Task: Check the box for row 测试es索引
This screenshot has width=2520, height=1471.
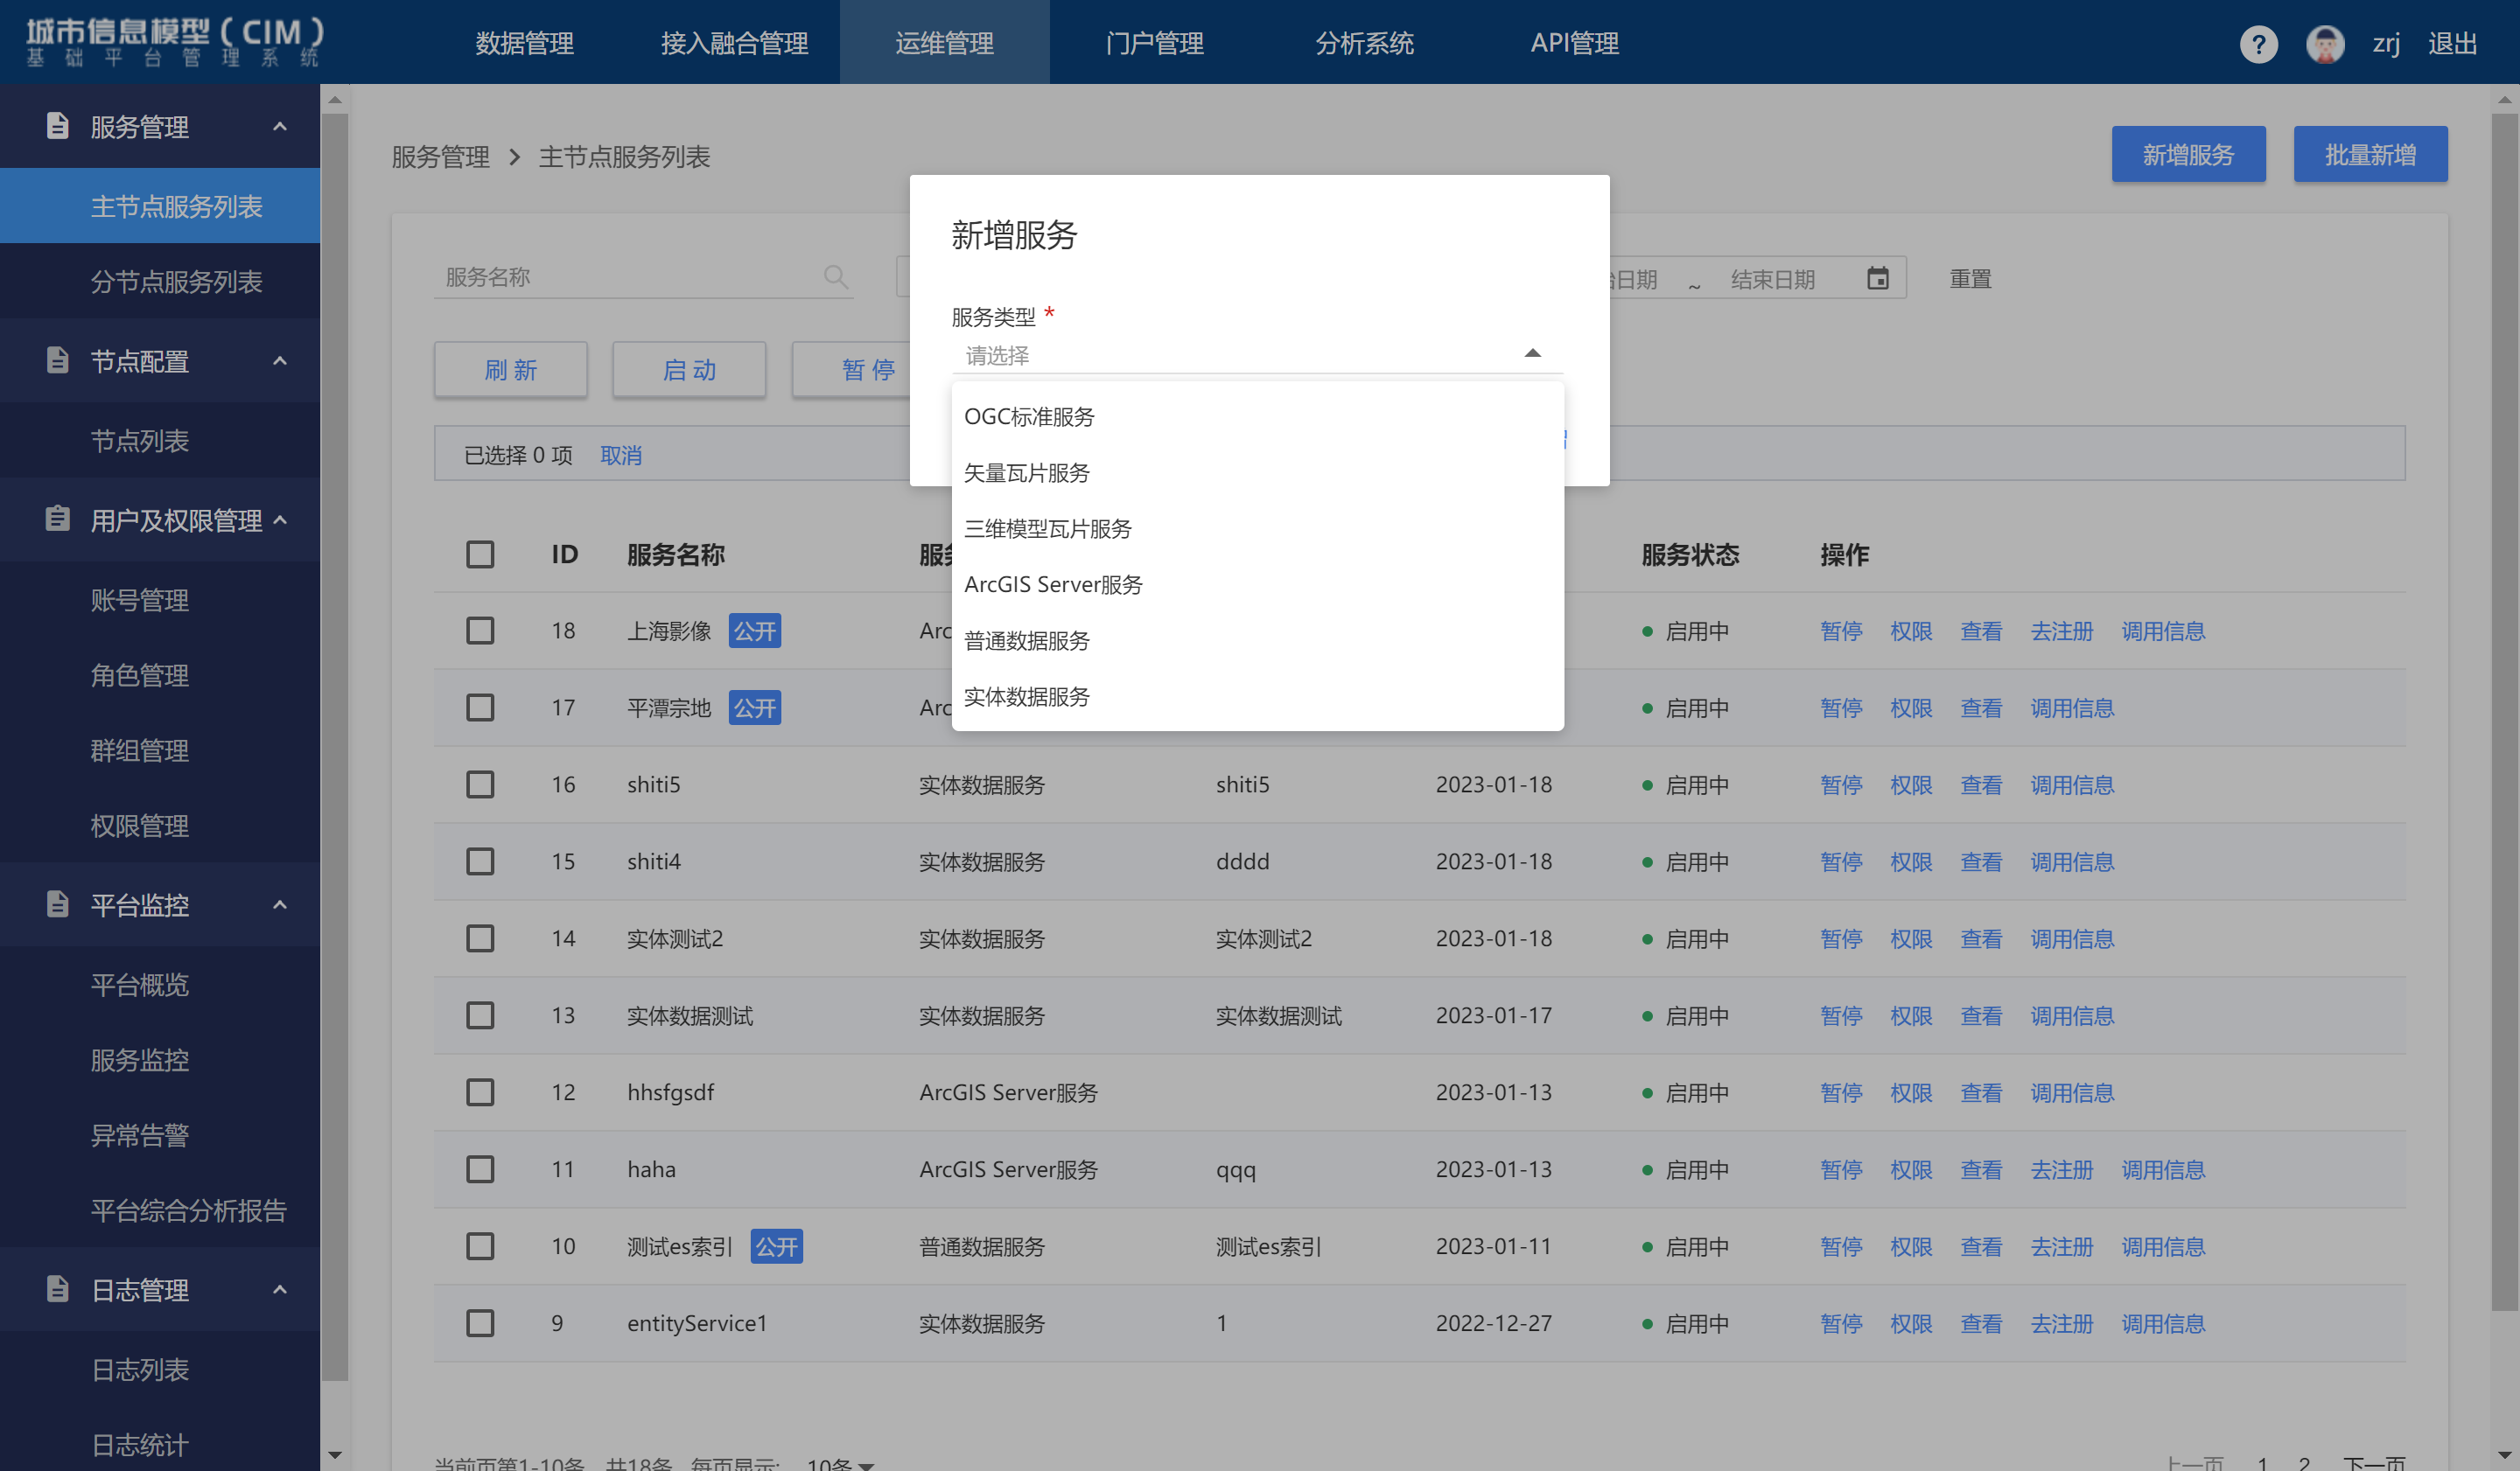Action: pyautogui.click(x=480, y=1246)
